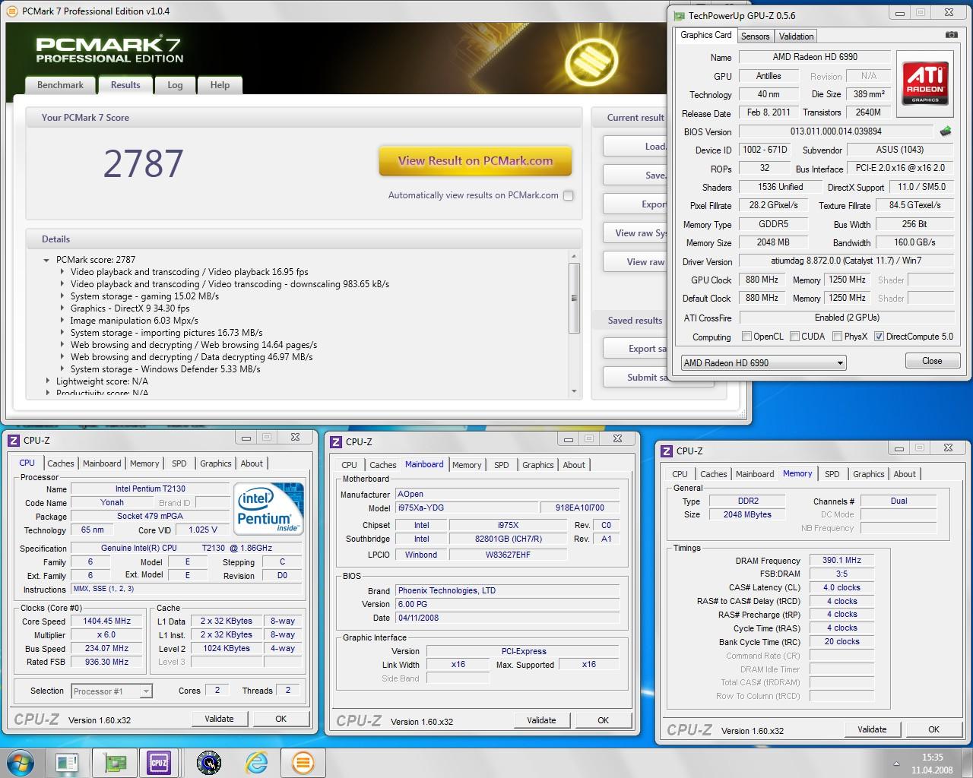This screenshot has height=778, width=973.
Task: Click the GPU-Z screenshot camera icon
Action: [951, 35]
